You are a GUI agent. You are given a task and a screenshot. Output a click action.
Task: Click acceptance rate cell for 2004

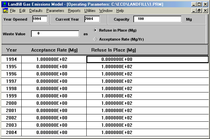(x=54, y=132)
